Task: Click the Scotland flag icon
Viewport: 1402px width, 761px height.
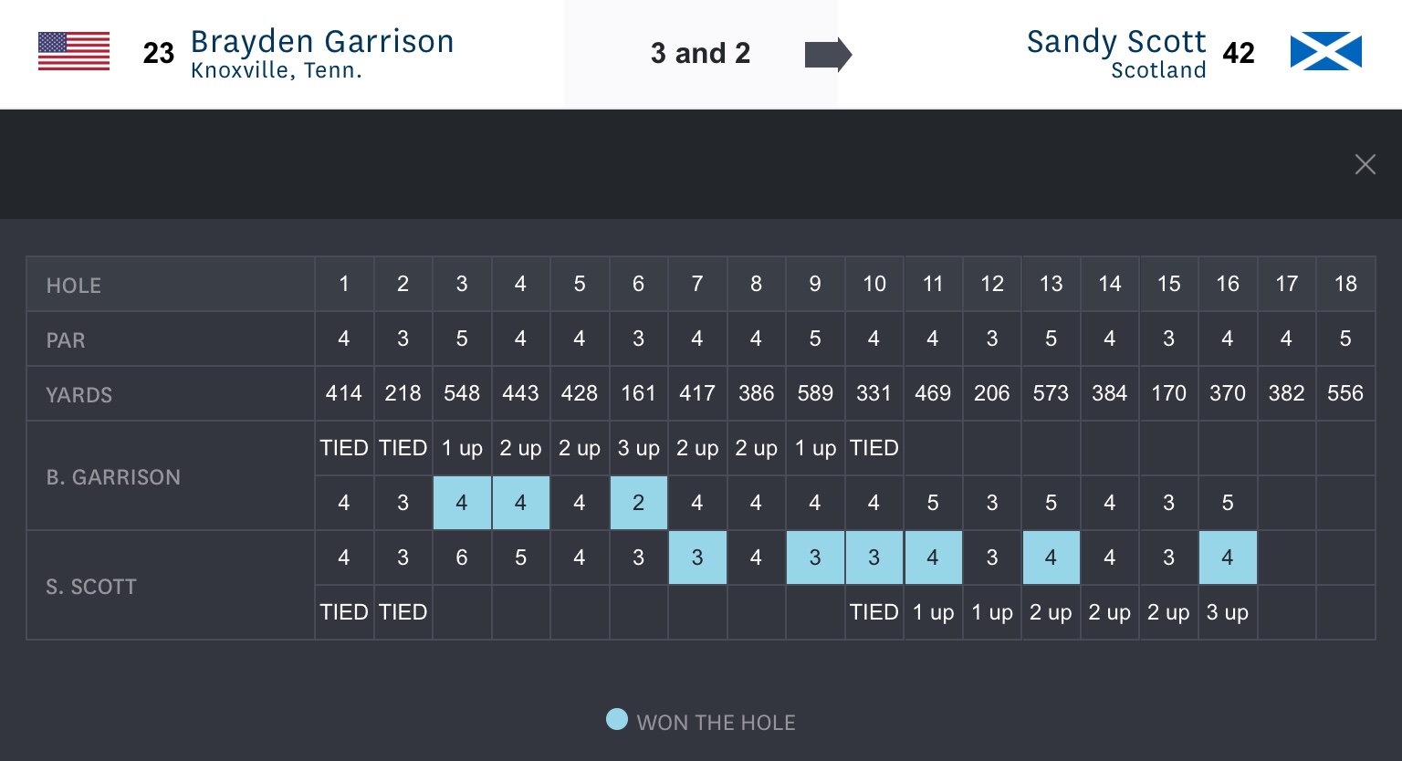Action: (1325, 52)
